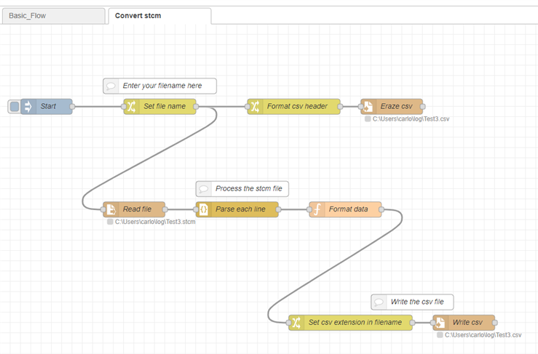Click the file icon on Eraze csv node
538x354 pixels.
(x=368, y=107)
